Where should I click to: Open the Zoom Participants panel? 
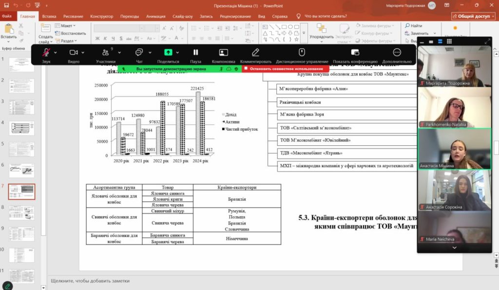105,53
